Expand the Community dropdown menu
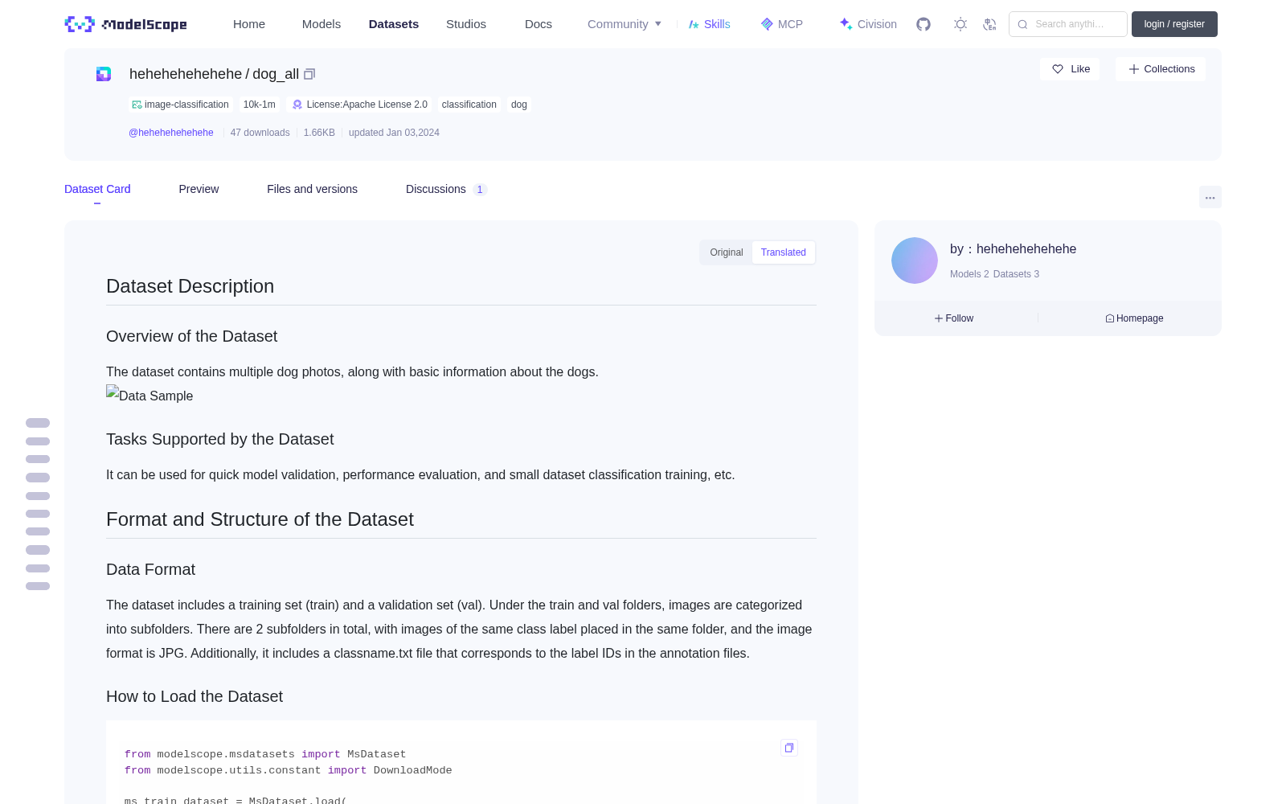Image resolution: width=1286 pixels, height=804 pixels. point(625,24)
